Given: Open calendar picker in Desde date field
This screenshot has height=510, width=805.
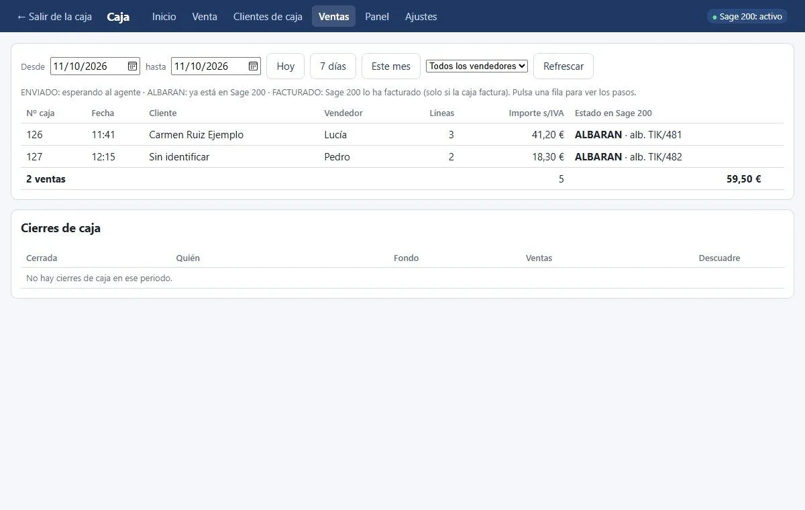Looking at the screenshot, I should click(x=132, y=66).
